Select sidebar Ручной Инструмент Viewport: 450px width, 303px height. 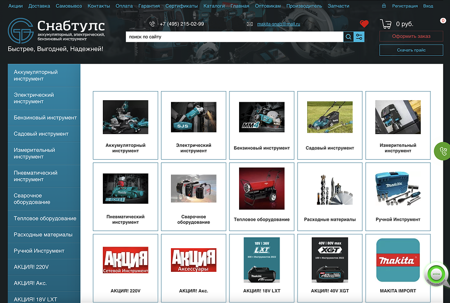44,251
